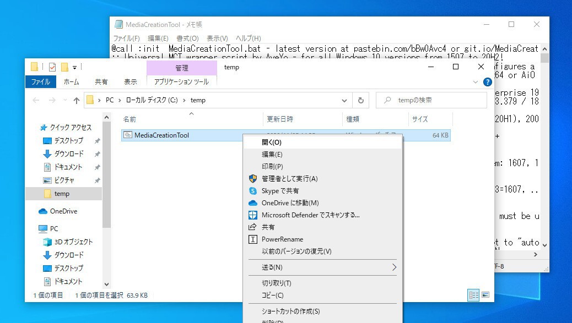This screenshot has width=572, height=323.
Task: Click the Notepad icon in MediaCreationTool title bar
Action: coord(118,24)
